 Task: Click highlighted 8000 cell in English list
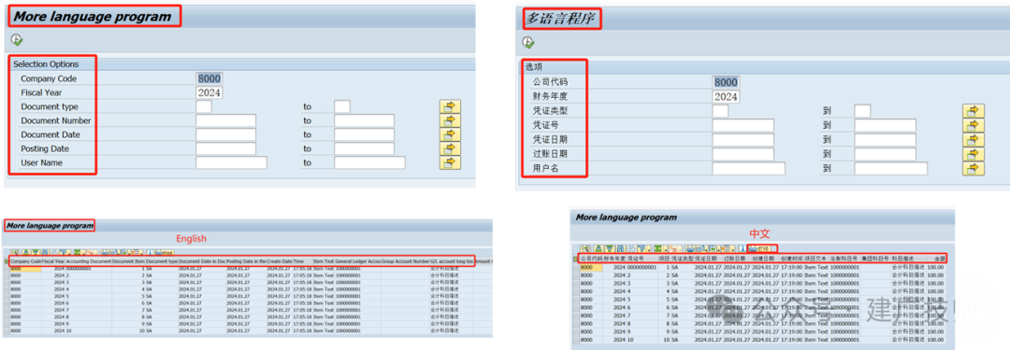(26, 269)
